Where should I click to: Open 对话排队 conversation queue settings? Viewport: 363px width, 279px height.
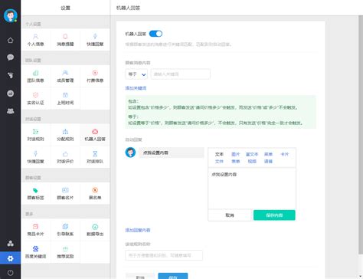click(95, 157)
